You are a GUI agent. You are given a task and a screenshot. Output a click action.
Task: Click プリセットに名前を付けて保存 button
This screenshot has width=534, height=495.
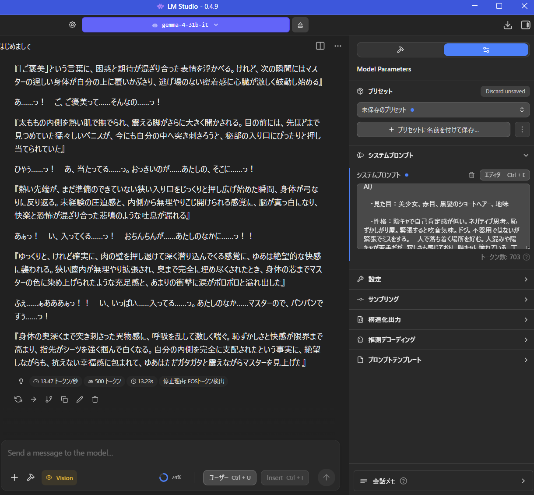[x=433, y=130]
